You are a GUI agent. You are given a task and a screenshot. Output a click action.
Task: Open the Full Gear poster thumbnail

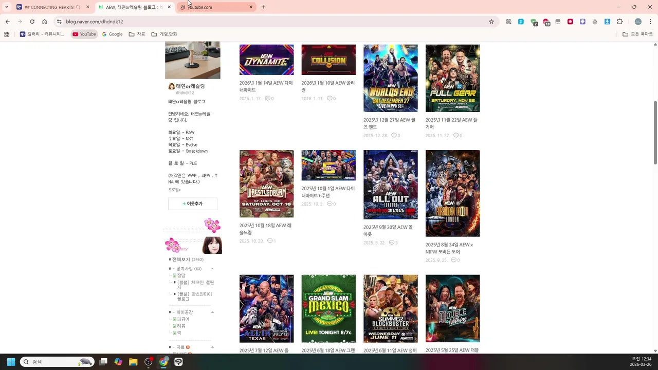coord(452,78)
